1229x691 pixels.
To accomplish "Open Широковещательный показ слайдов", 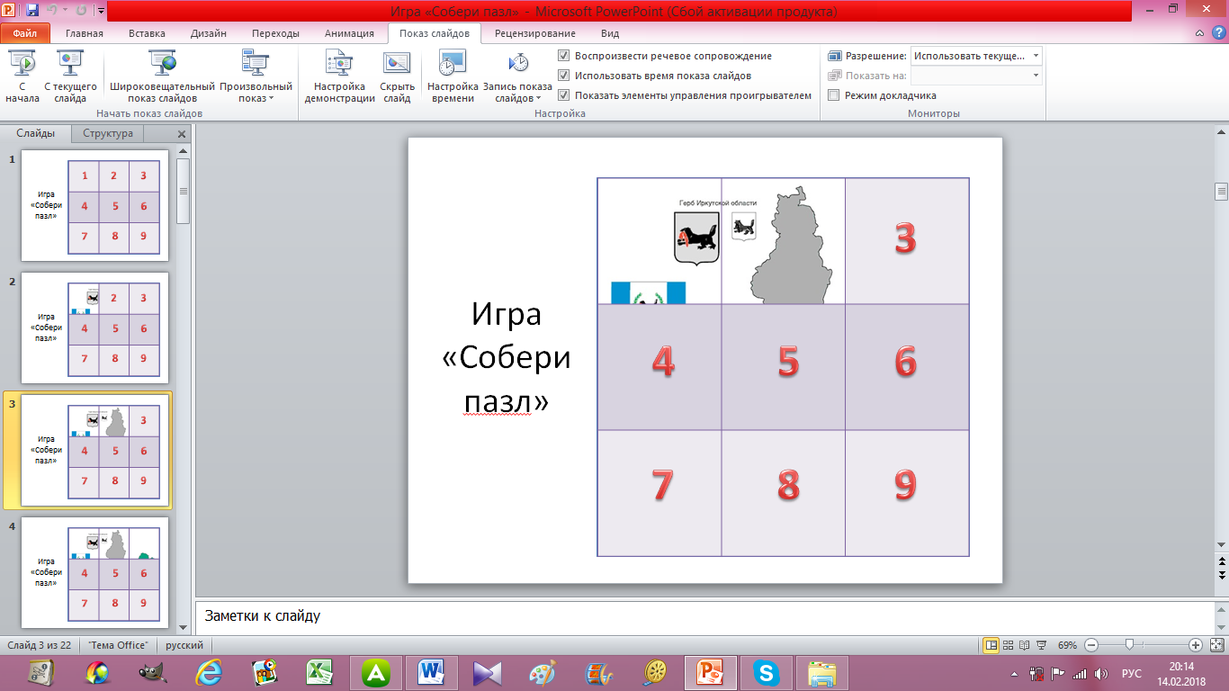I will click(x=163, y=77).
